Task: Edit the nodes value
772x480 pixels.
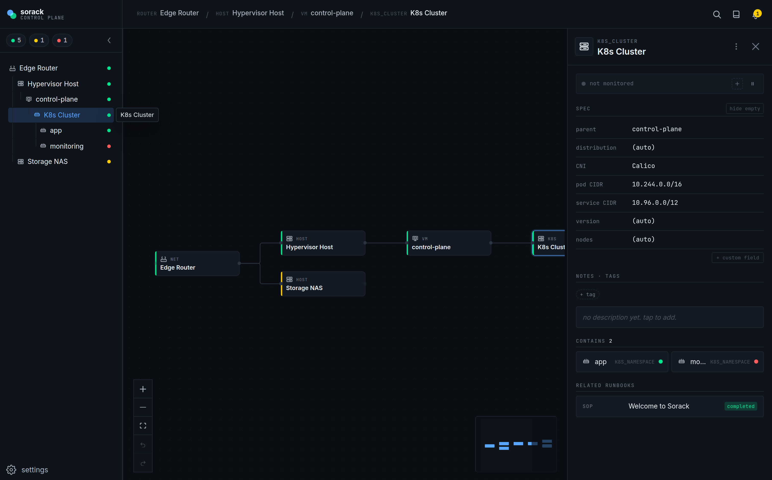Action: point(643,239)
